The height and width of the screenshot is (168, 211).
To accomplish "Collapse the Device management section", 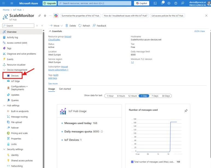I will (x=4, y=70).
